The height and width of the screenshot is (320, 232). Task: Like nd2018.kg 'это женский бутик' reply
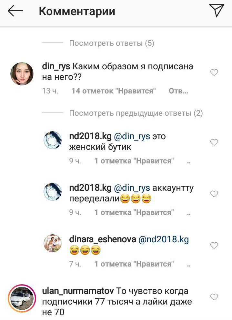[x=214, y=142]
